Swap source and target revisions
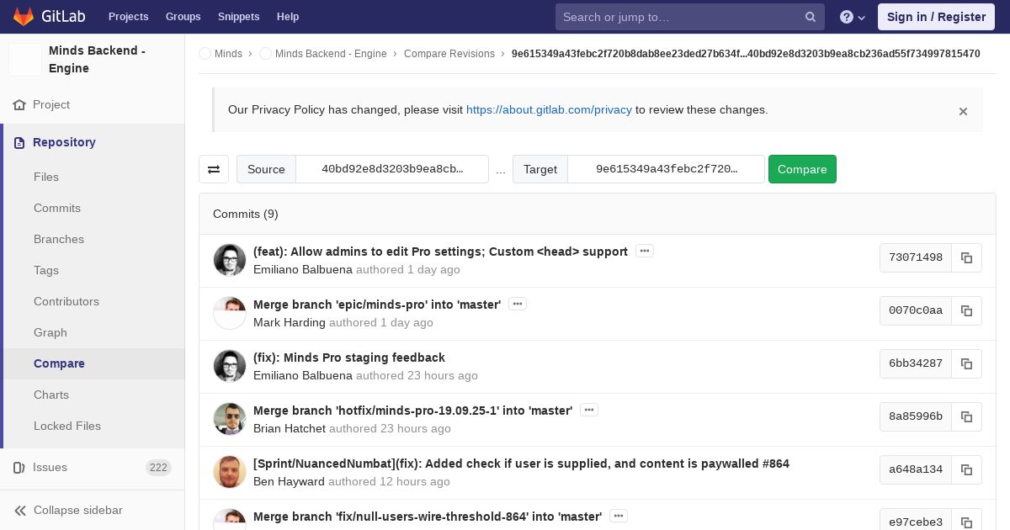Viewport: 1010px width, 530px height. [x=214, y=169]
